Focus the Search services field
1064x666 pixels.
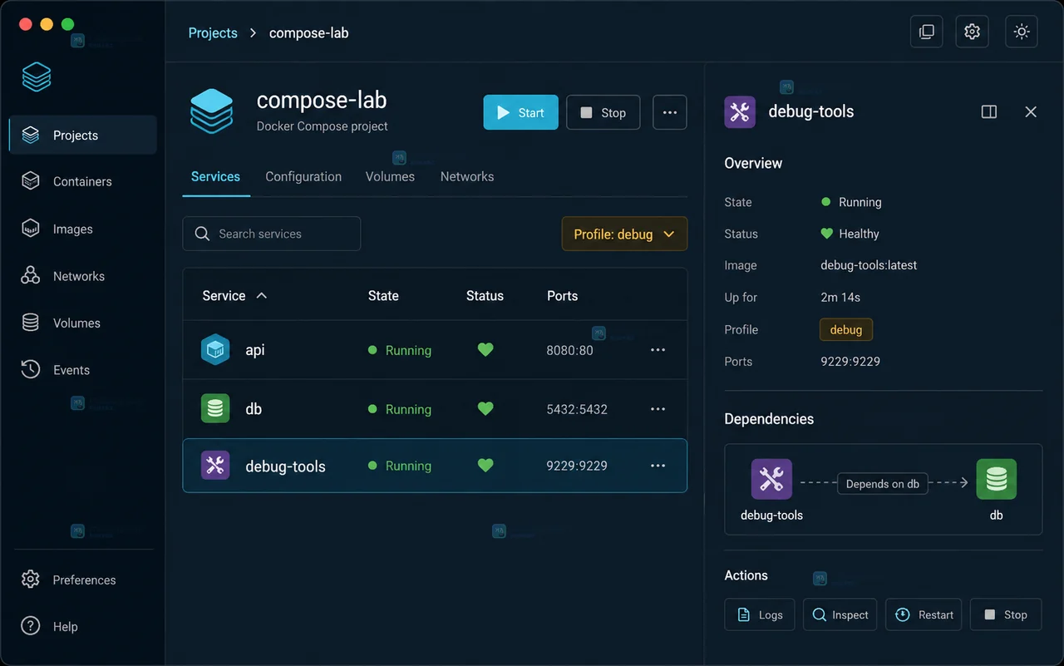point(272,234)
